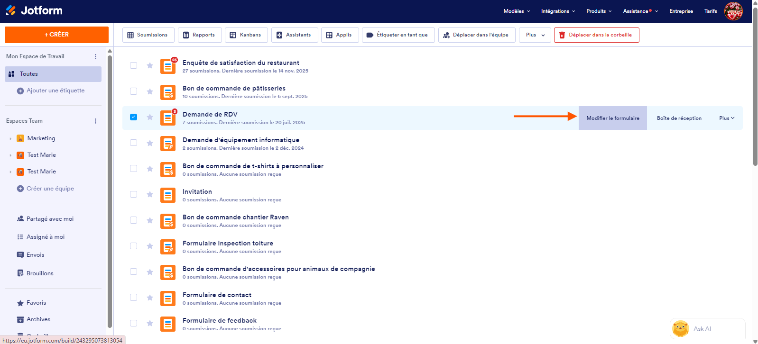Viewport: 758px width, 344px height.
Task: Check the Bon de commande de pâtisseries checkbox
Action: [133, 91]
